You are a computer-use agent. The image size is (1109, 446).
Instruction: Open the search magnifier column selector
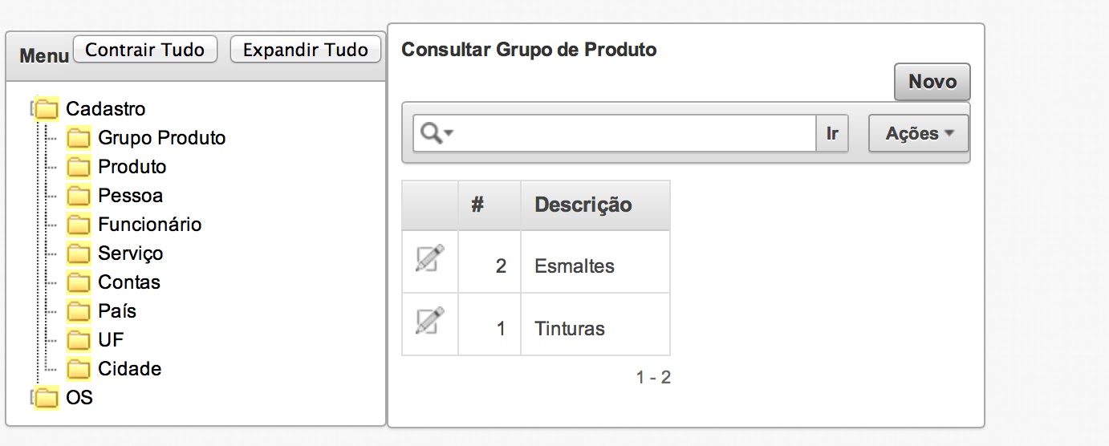coord(437,133)
